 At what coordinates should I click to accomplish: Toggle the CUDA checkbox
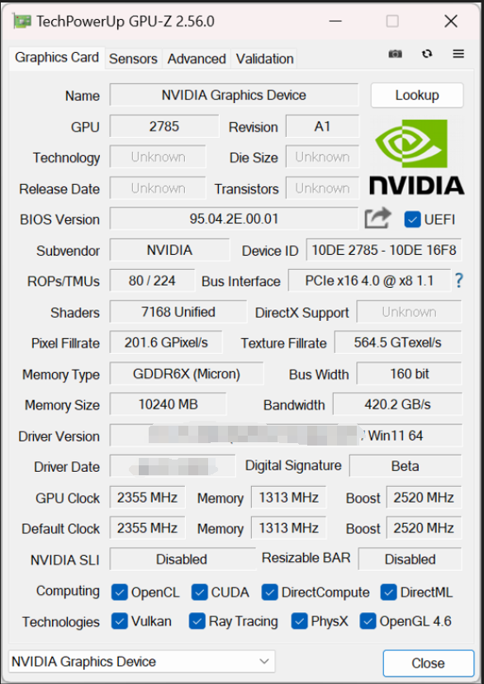[x=199, y=592]
